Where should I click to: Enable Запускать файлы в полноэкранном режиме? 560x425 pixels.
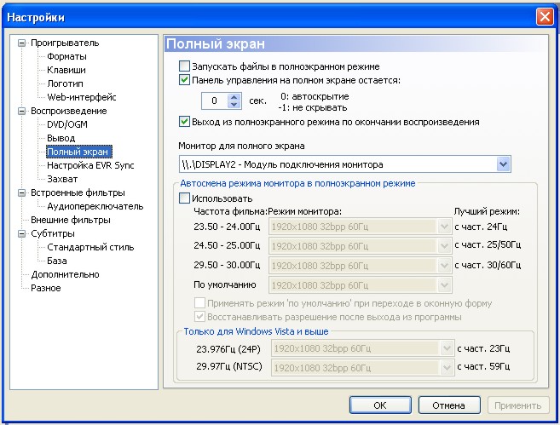click(185, 66)
